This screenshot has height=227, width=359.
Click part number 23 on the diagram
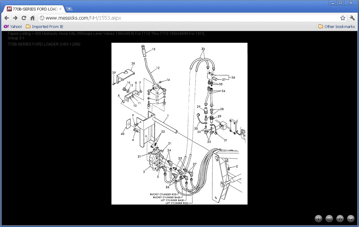pyautogui.click(x=203, y=49)
